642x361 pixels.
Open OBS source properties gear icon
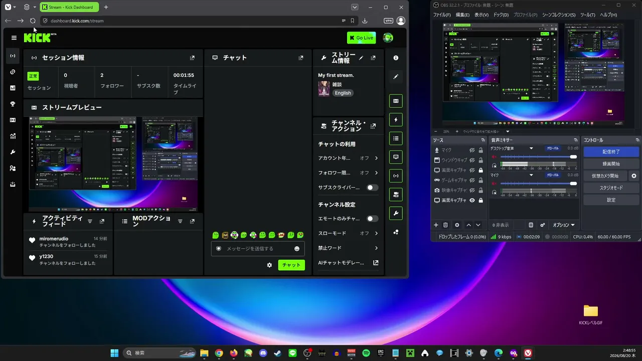point(457,225)
